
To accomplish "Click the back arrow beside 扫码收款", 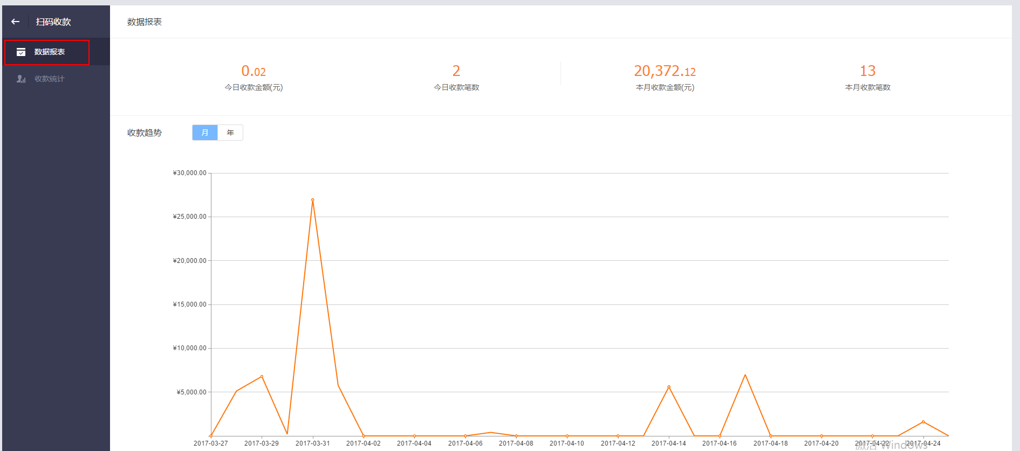I will tap(15, 22).
